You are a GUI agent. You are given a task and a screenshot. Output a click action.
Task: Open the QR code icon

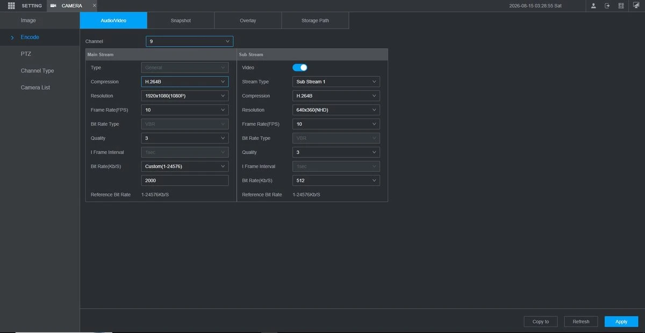(x=621, y=5)
